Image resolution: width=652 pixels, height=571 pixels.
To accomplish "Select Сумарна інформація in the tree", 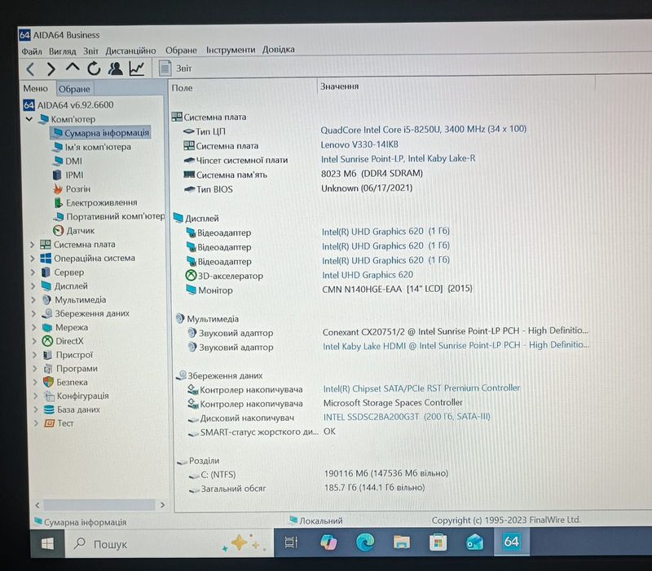I will (99, 133).
